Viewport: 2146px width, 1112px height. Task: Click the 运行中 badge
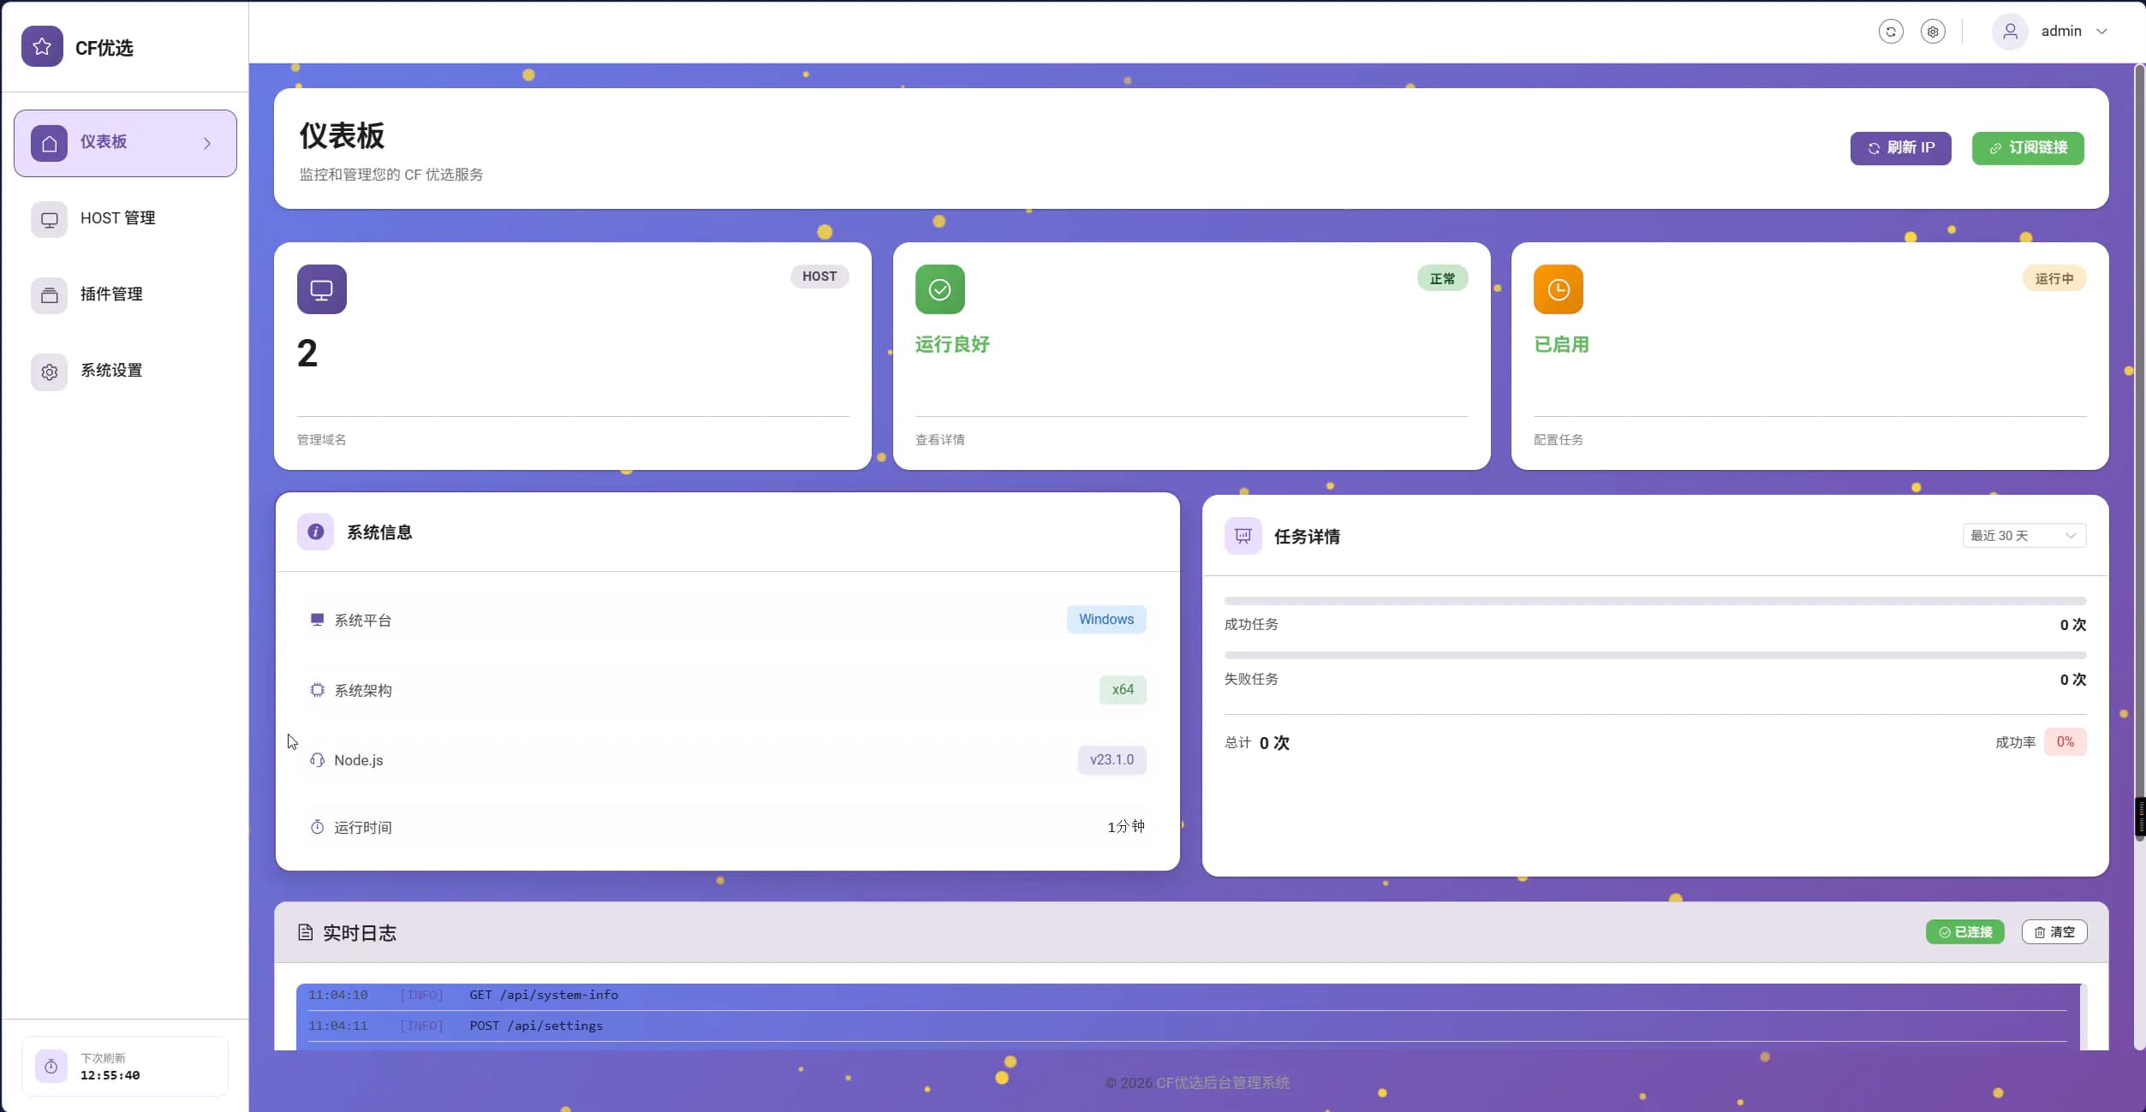click(x=2054, y=278)
